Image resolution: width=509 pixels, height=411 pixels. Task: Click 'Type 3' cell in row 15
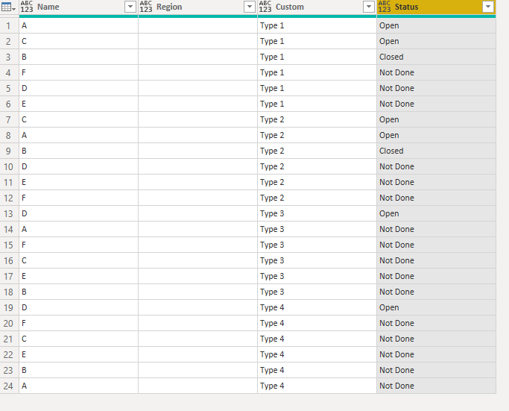coord(317,245)
